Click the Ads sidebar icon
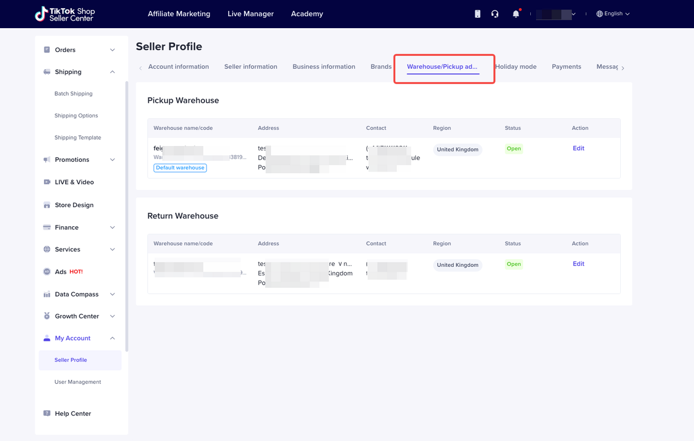 click(x=47, y=272)
